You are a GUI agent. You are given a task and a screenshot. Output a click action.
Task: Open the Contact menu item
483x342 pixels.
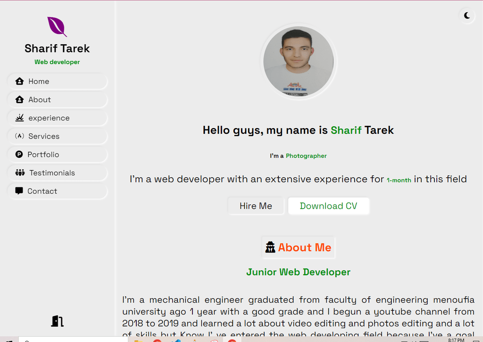[x=57, y=191]
